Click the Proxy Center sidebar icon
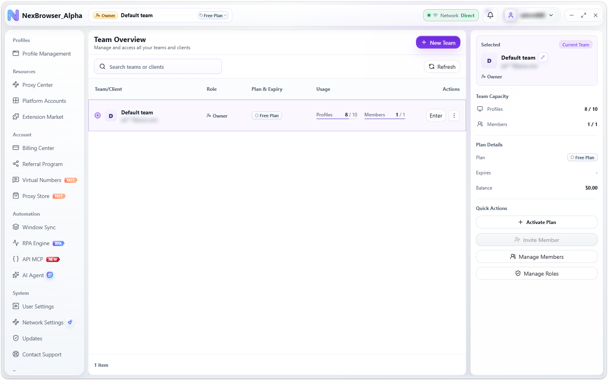The height and width of the screenshot is (380, 608). pyautogui.click(x=16, y=85)
